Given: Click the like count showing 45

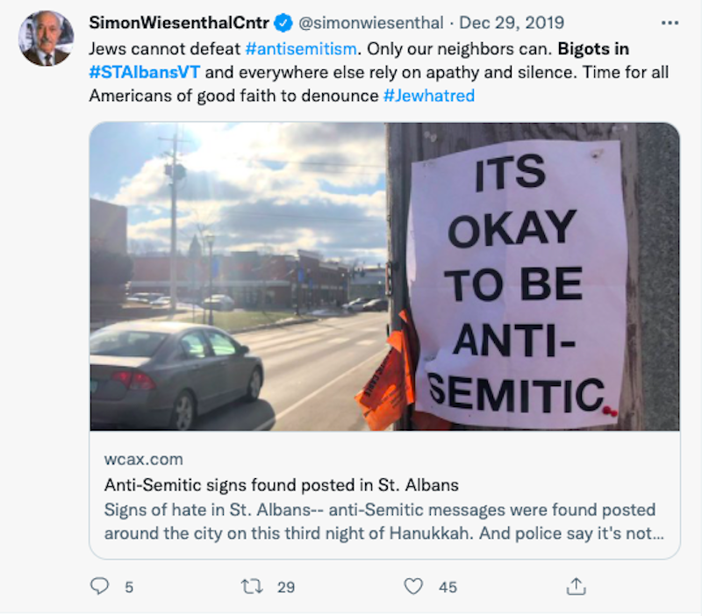Looking at the screenshot, I should [448, 587].
